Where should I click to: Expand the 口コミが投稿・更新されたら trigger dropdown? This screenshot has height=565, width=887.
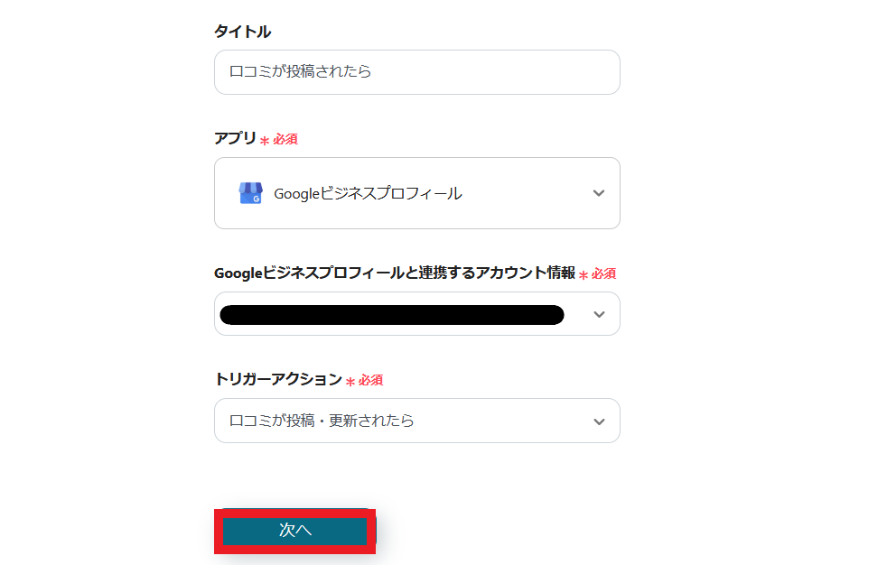point(415,421)
